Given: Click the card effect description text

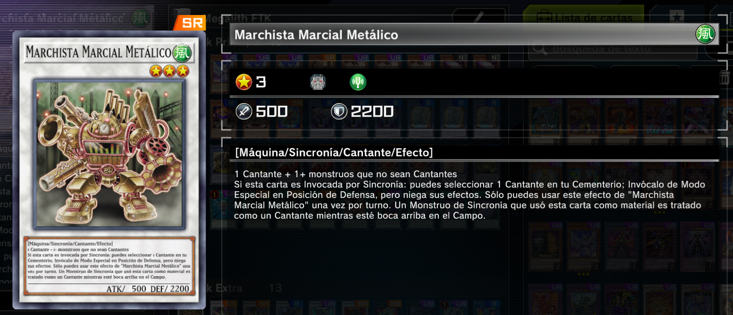Looking at the screenshot, I should 470,195.
